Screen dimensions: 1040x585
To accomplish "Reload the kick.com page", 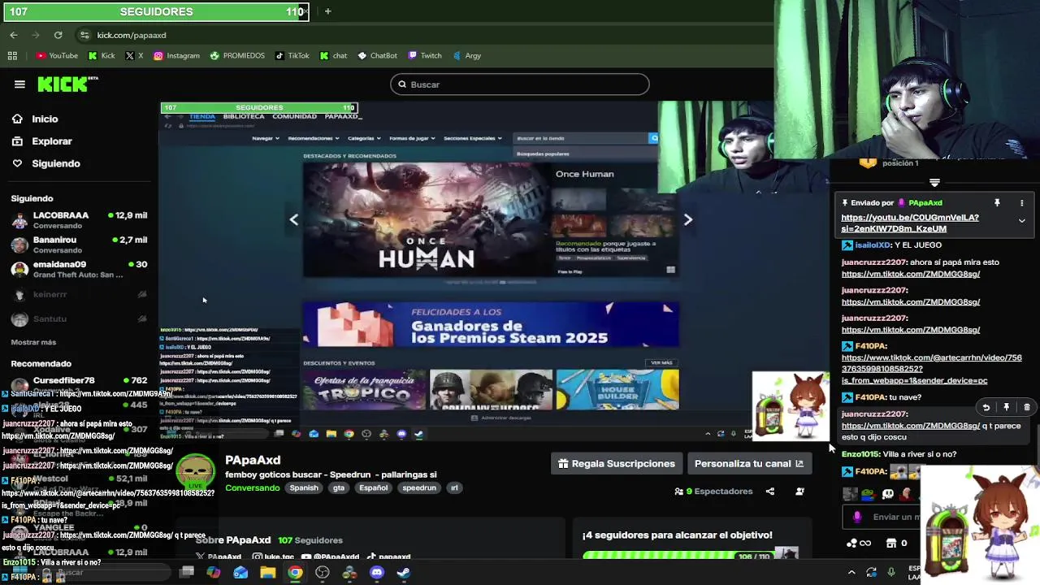I will coord(58,35).
